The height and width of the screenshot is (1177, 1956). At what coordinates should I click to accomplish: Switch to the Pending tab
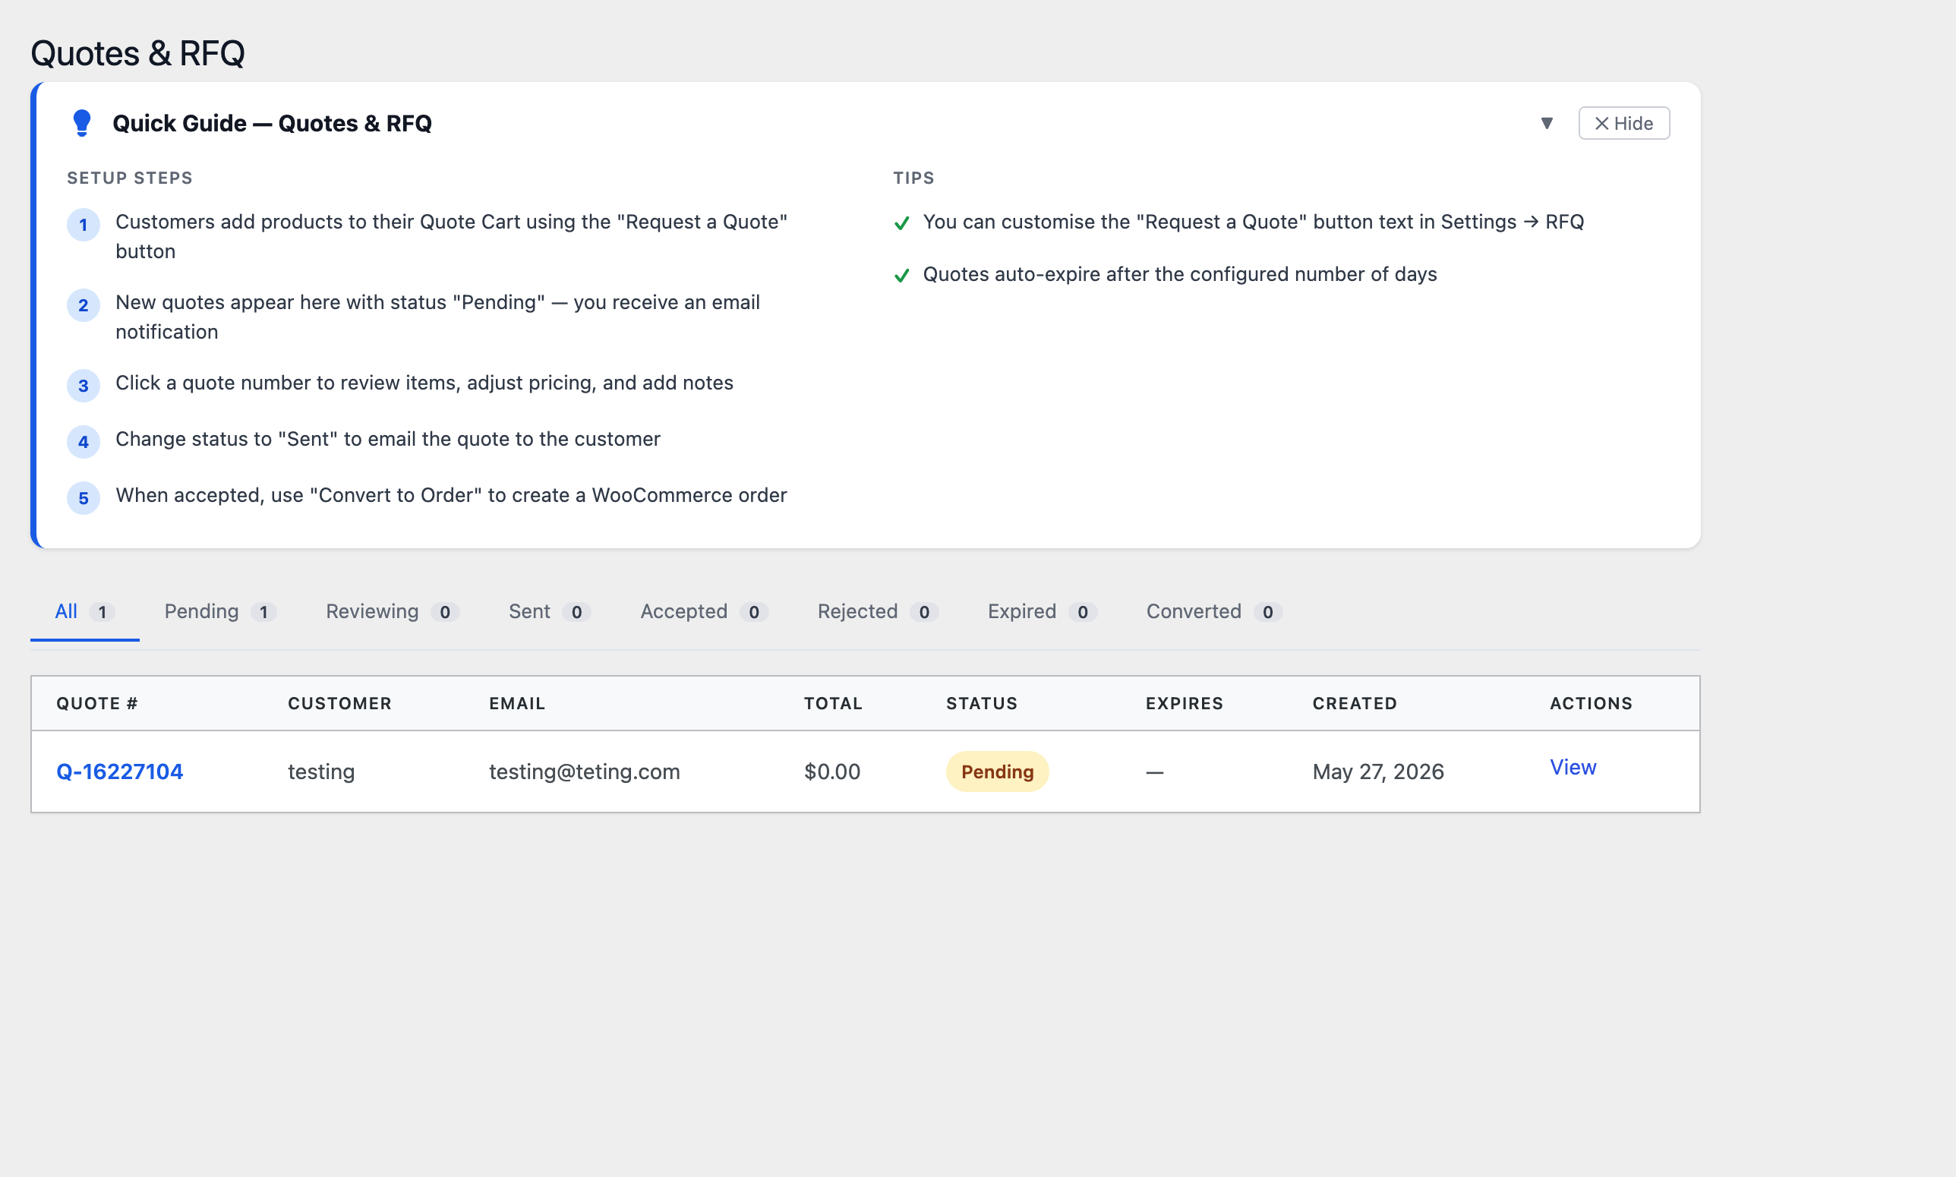click(220, 611)
